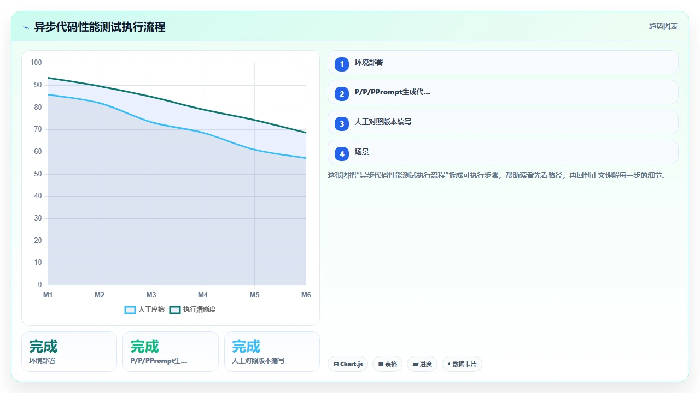The width and height of the screenshot is (700, 393).
Task: Click the 执行清晰度 line point at M3
Action: [151, 97]
